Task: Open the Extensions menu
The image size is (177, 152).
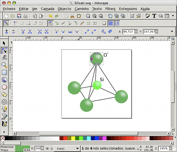Action: coord(128,9)
